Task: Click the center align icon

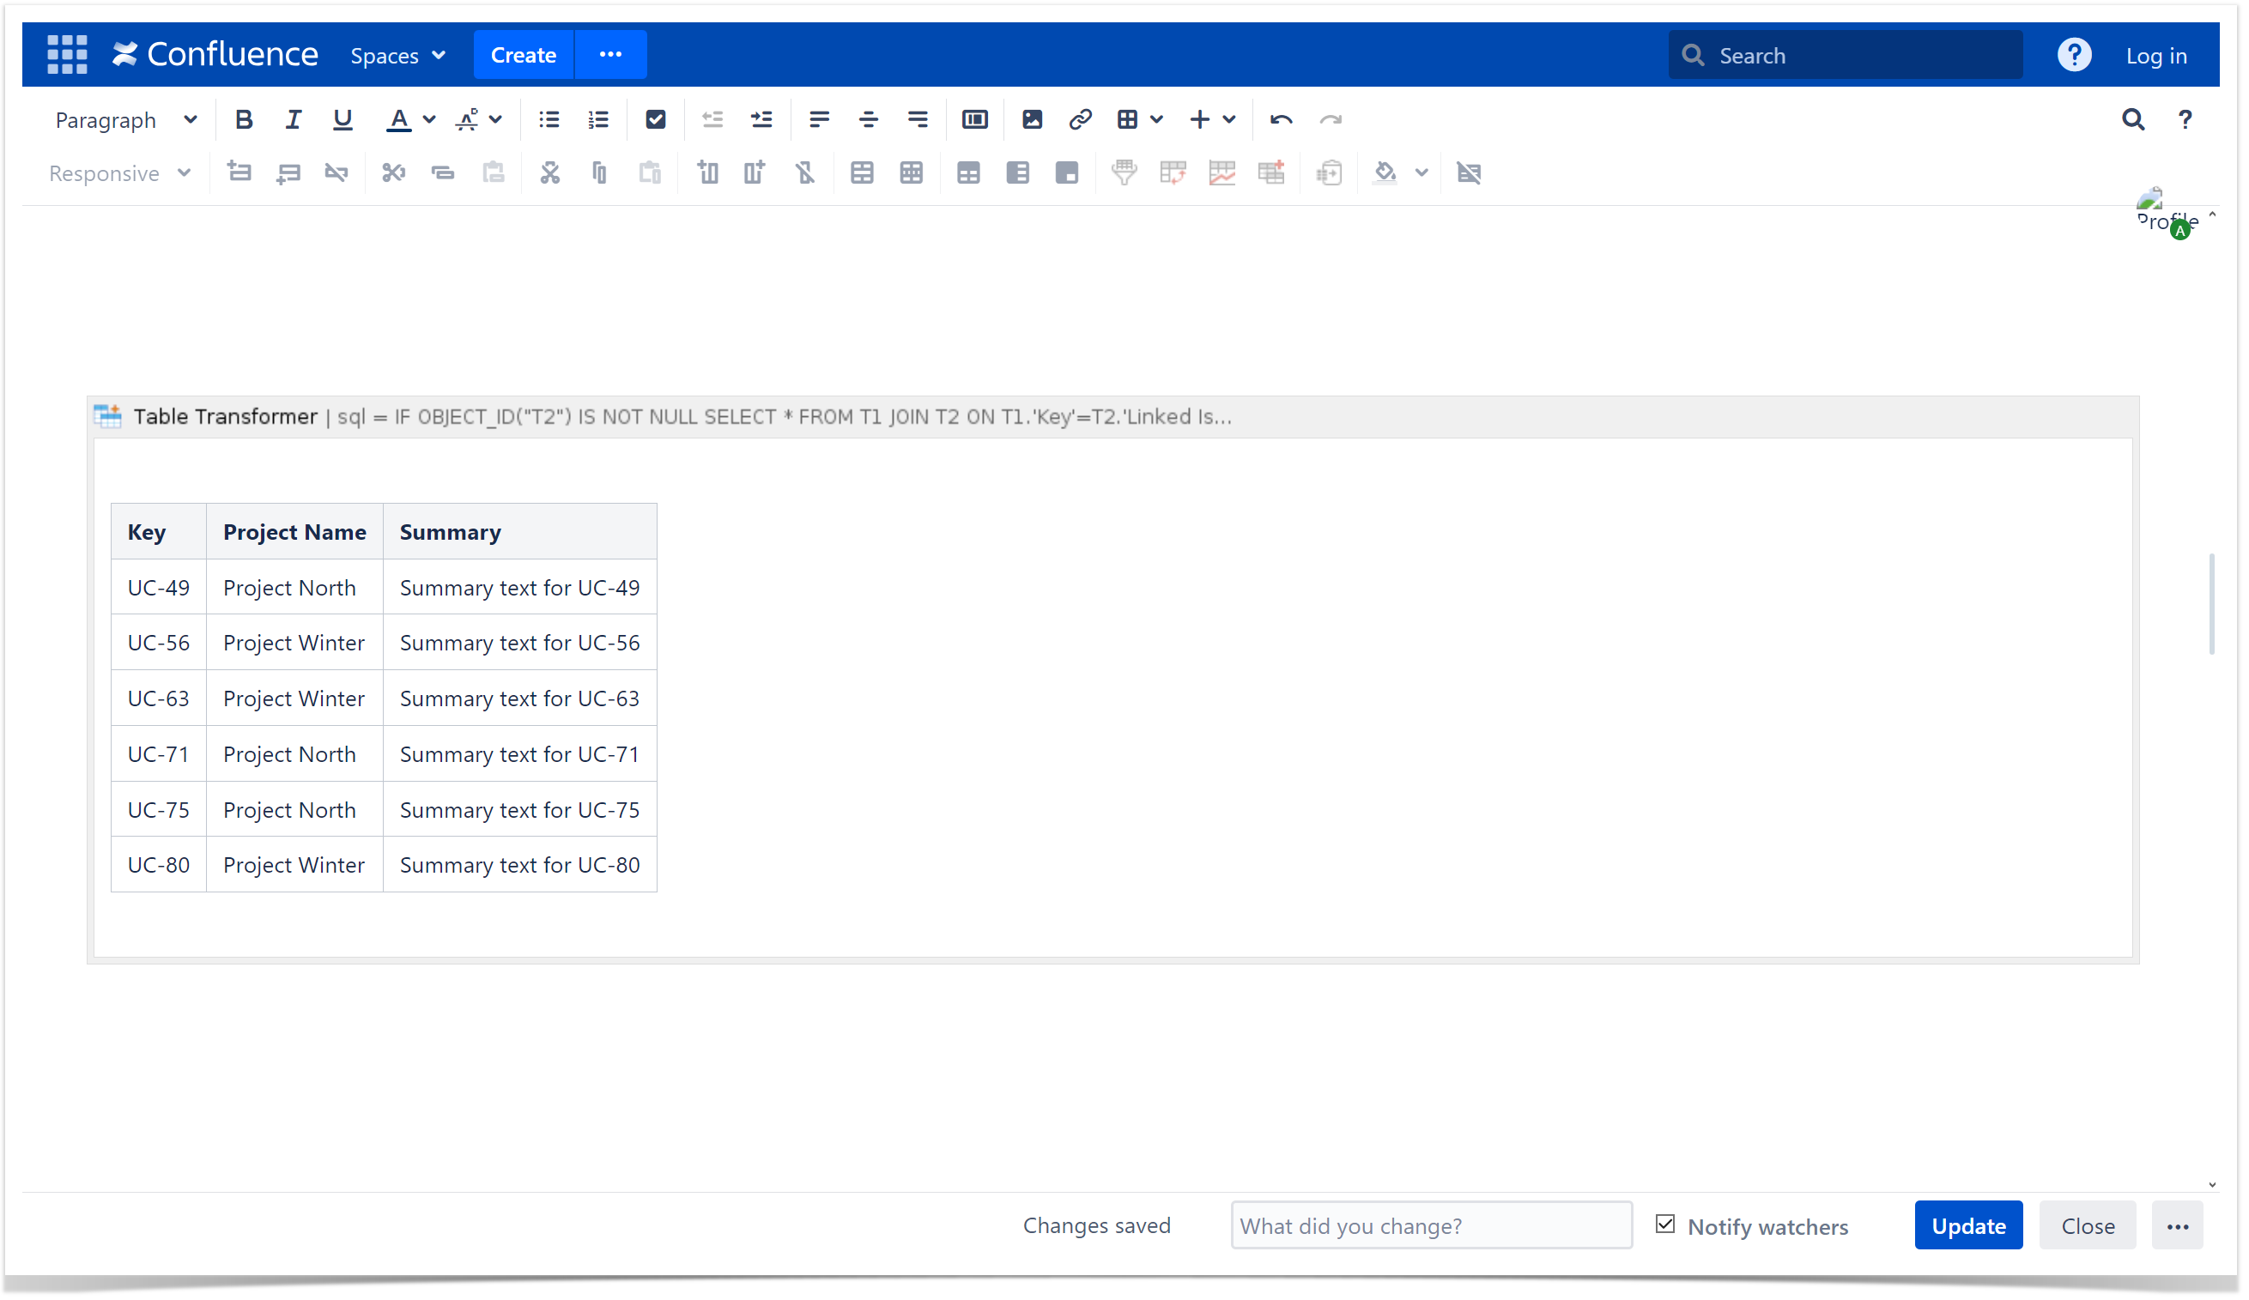Action: [x=868, y=119]
